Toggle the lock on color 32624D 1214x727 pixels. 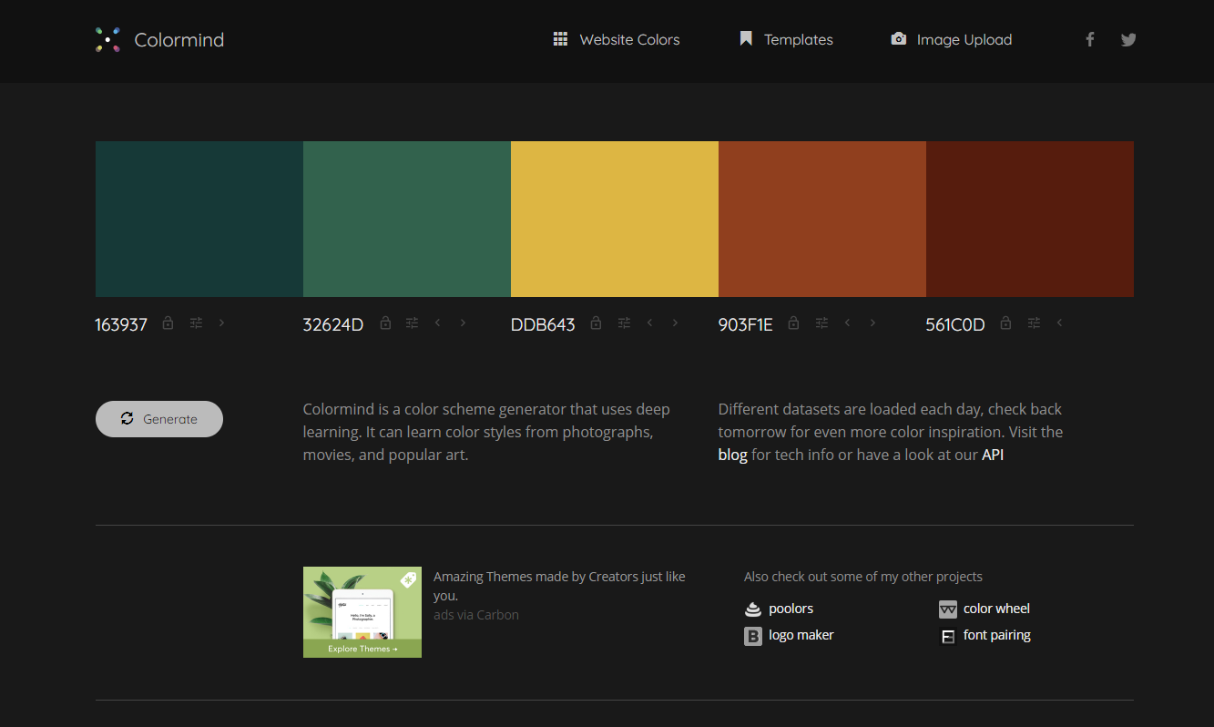pos(385,323)
